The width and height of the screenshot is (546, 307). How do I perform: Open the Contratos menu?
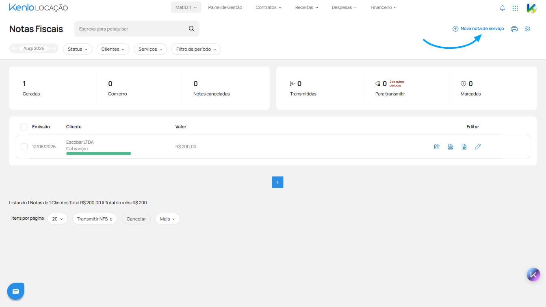[269, 7]
